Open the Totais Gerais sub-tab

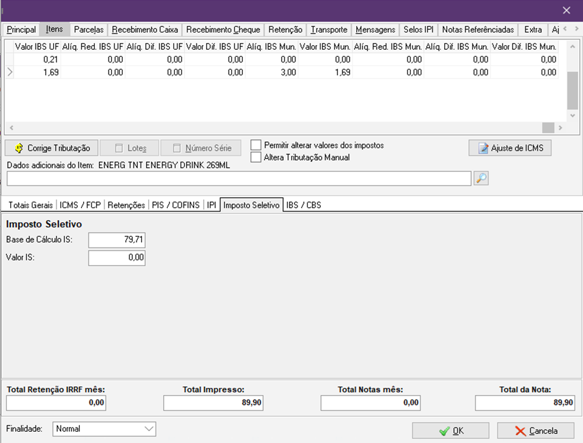click(x=31, y=205)
